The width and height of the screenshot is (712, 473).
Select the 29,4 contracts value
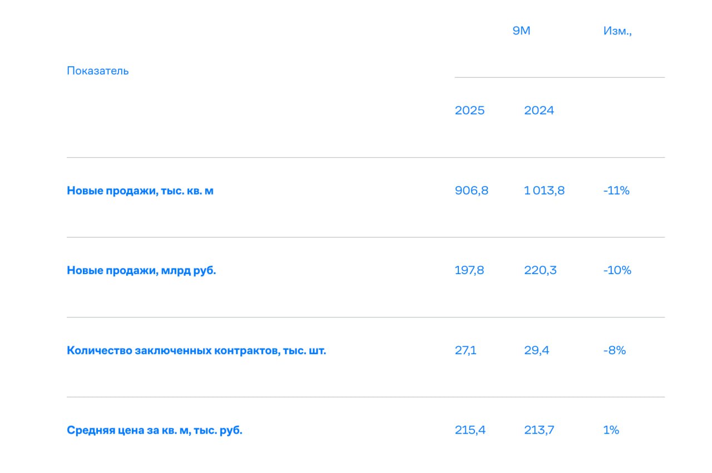pos(536,351)
